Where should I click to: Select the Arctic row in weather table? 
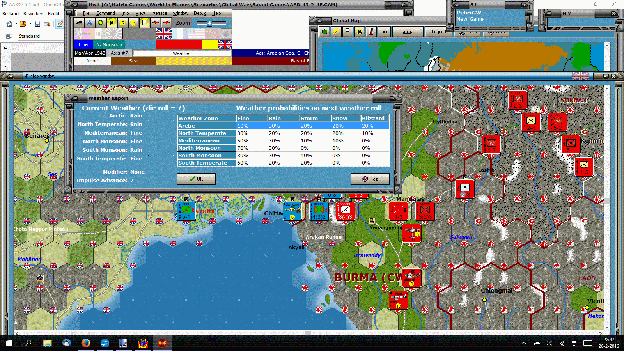coord(283,126)
